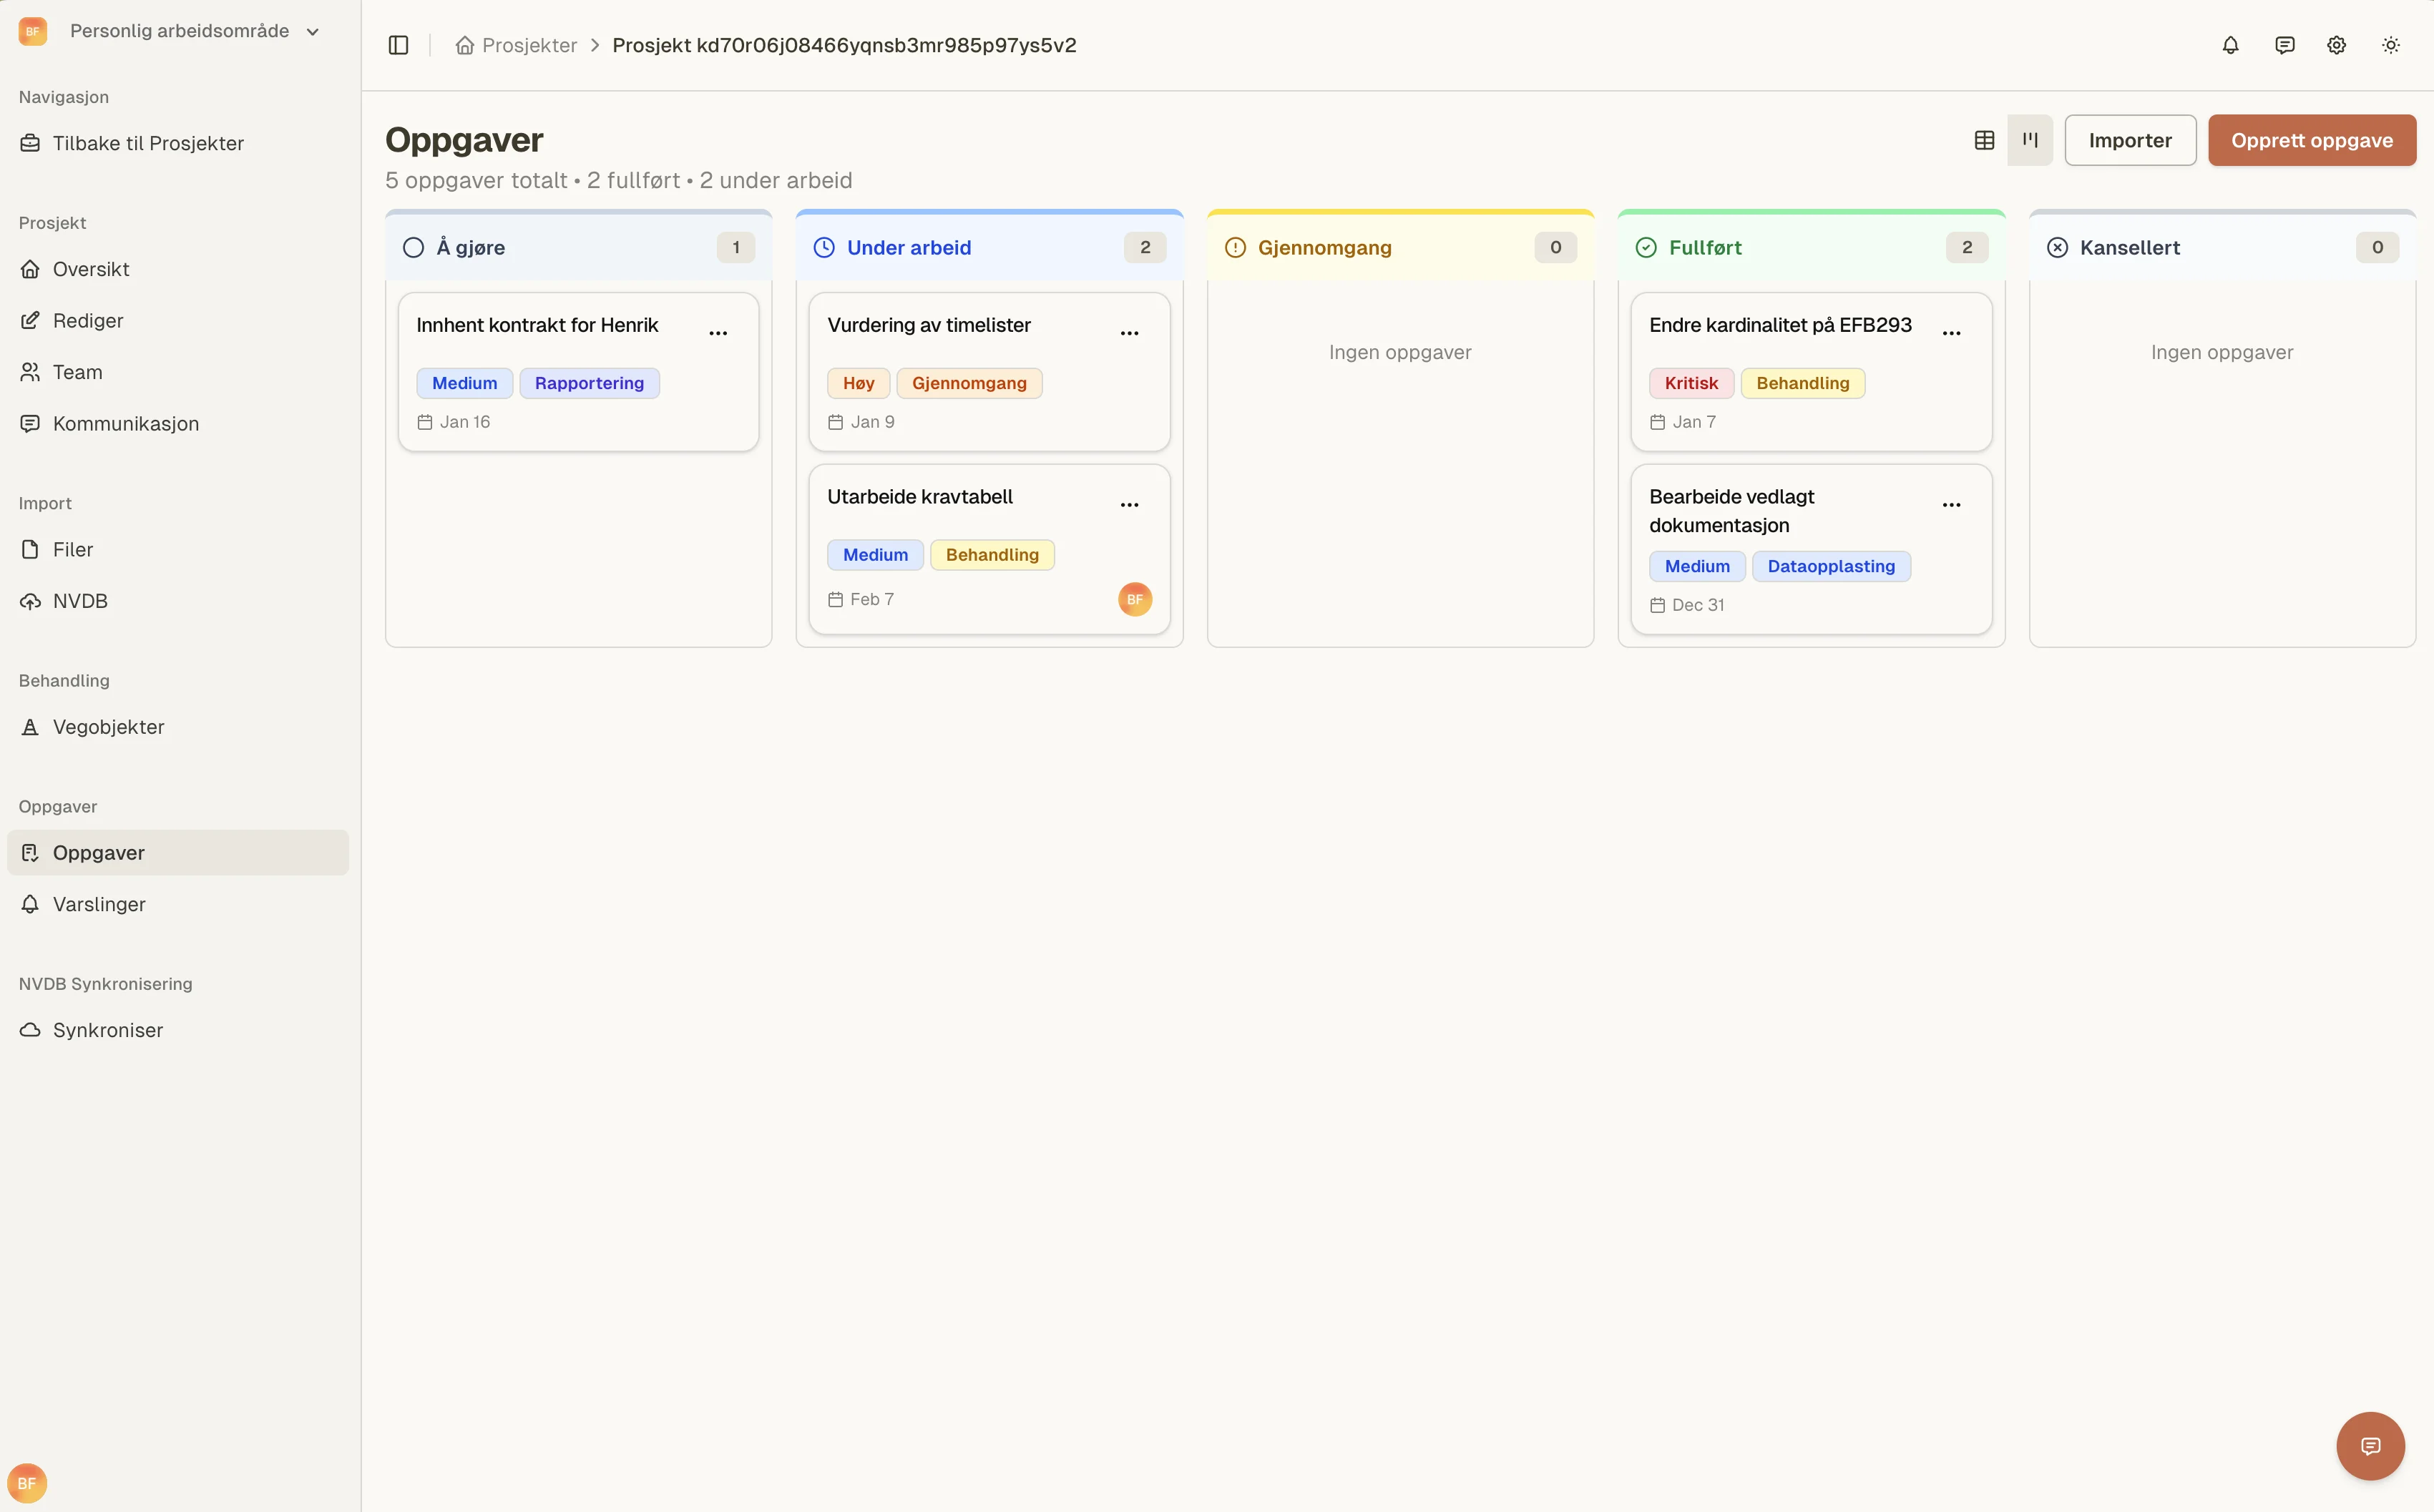Toggle the light/dark theme sun icon
2434x1512 pixels.
coord(2390,45)
